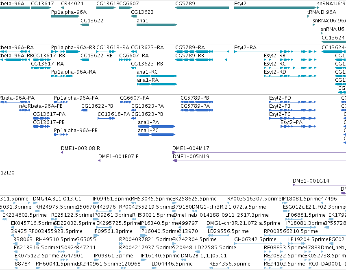Select protein CG13617-PA
346x270 pixels.
(x=41, y=118)
